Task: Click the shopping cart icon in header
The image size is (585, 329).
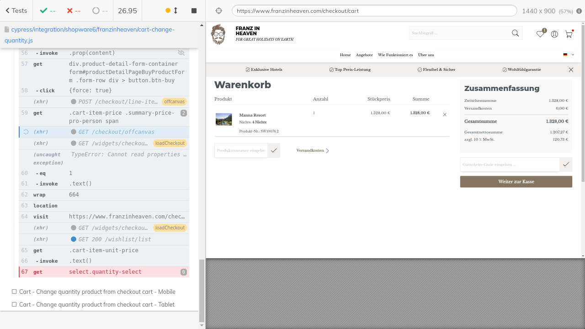Action: tap(569, 34)
